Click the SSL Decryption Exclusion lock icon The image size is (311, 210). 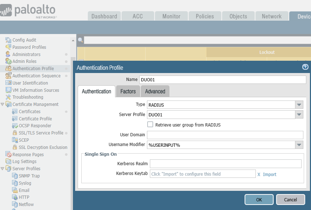[x=15, y=147]
